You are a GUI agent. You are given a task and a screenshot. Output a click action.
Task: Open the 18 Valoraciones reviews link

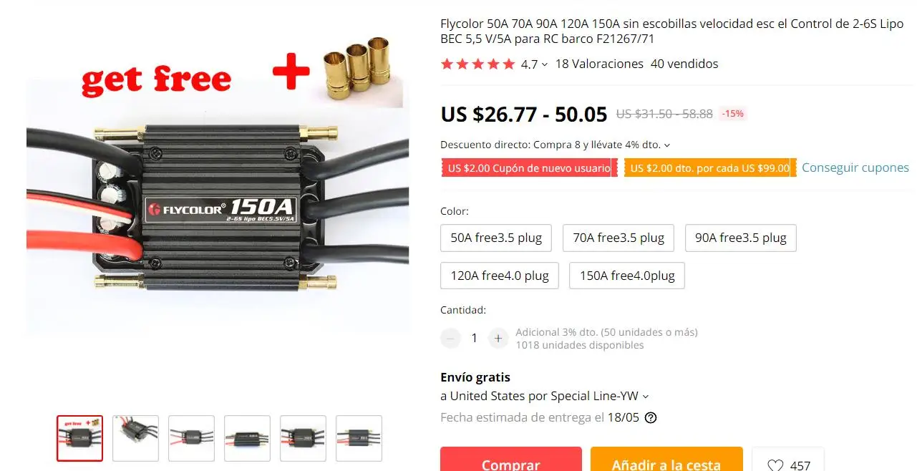(x=599, y=64)
